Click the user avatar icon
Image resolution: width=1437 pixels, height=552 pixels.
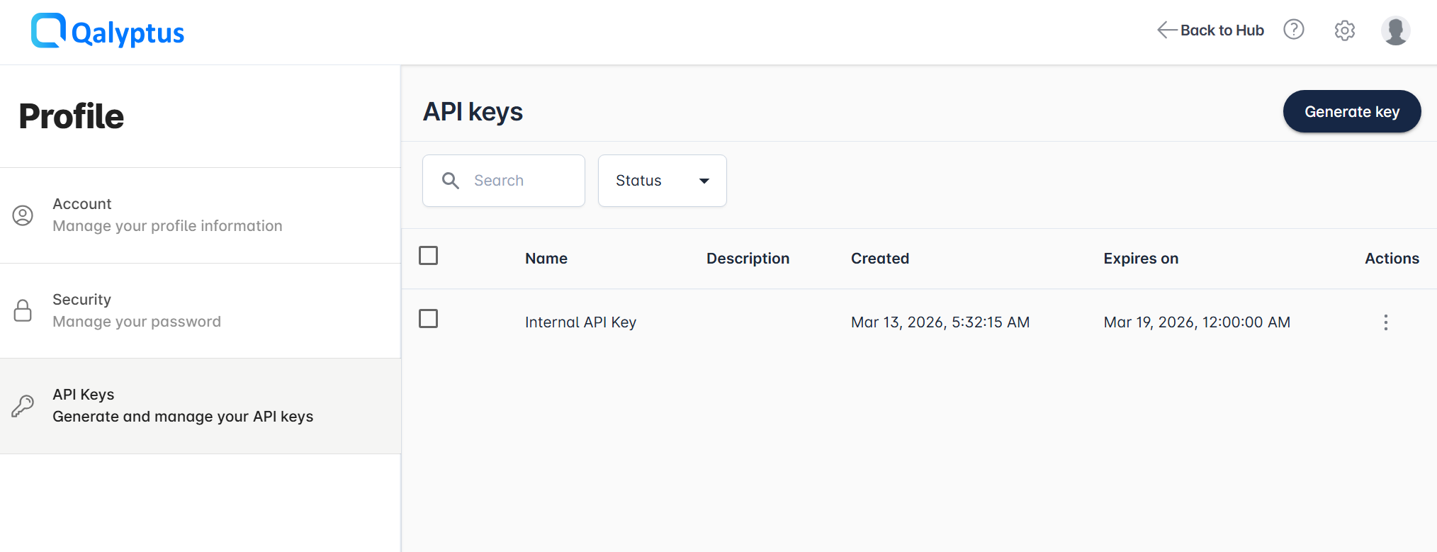click(1395, 30)
